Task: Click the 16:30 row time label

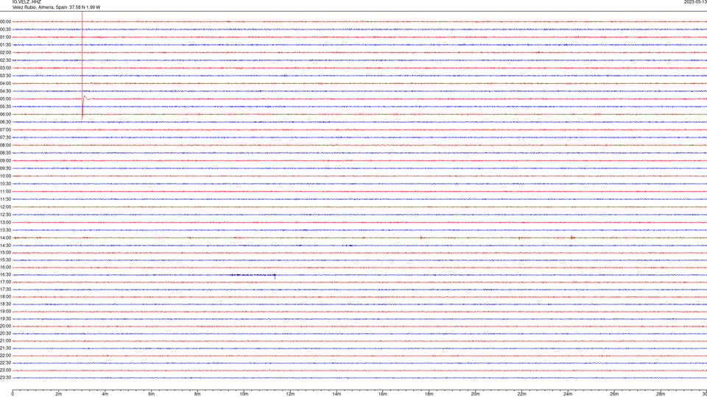Action: [5, 274]
